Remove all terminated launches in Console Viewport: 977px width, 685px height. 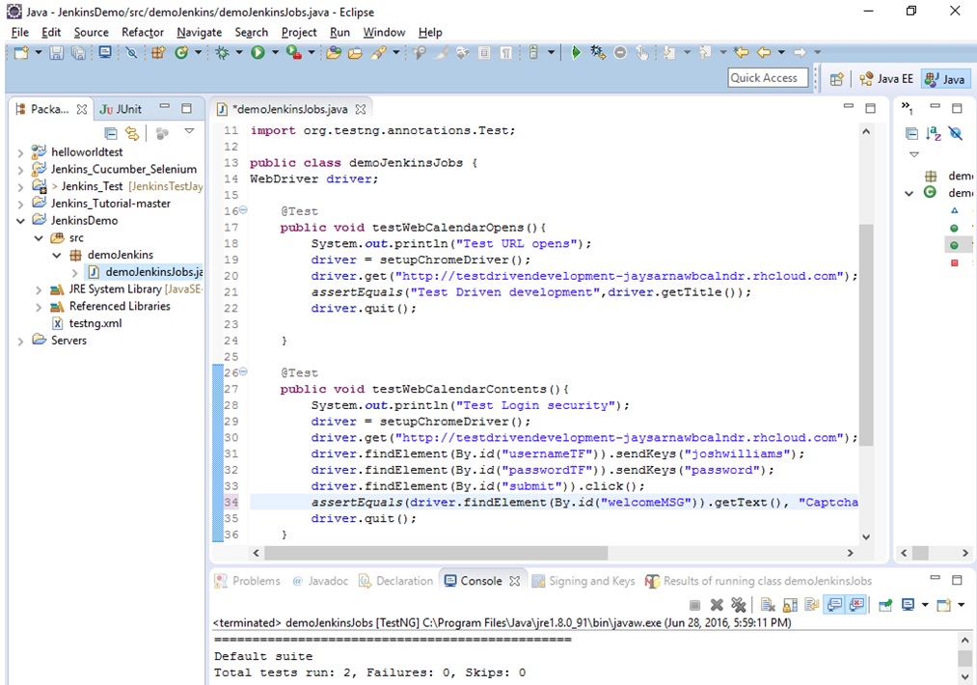[738, 605]
